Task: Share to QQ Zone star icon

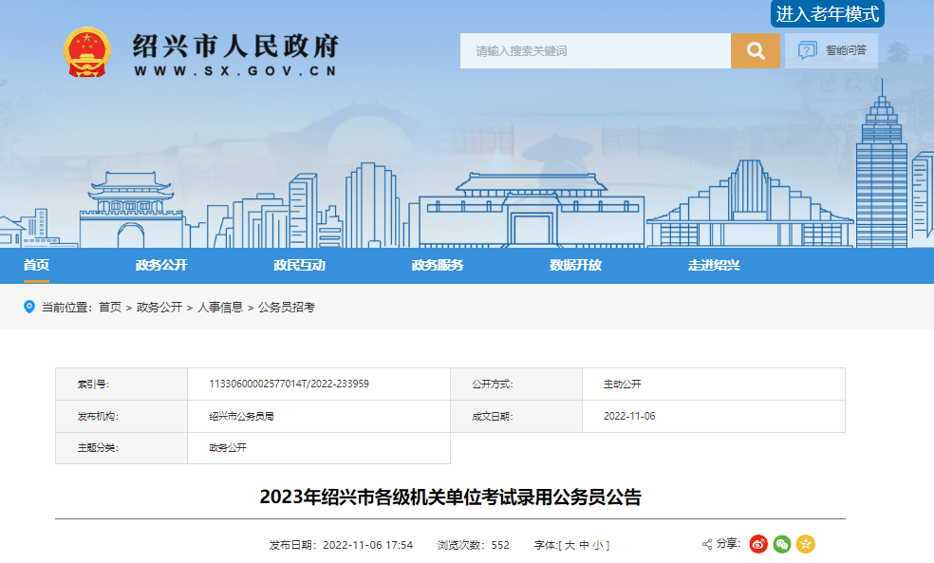Action: (806, 544)
